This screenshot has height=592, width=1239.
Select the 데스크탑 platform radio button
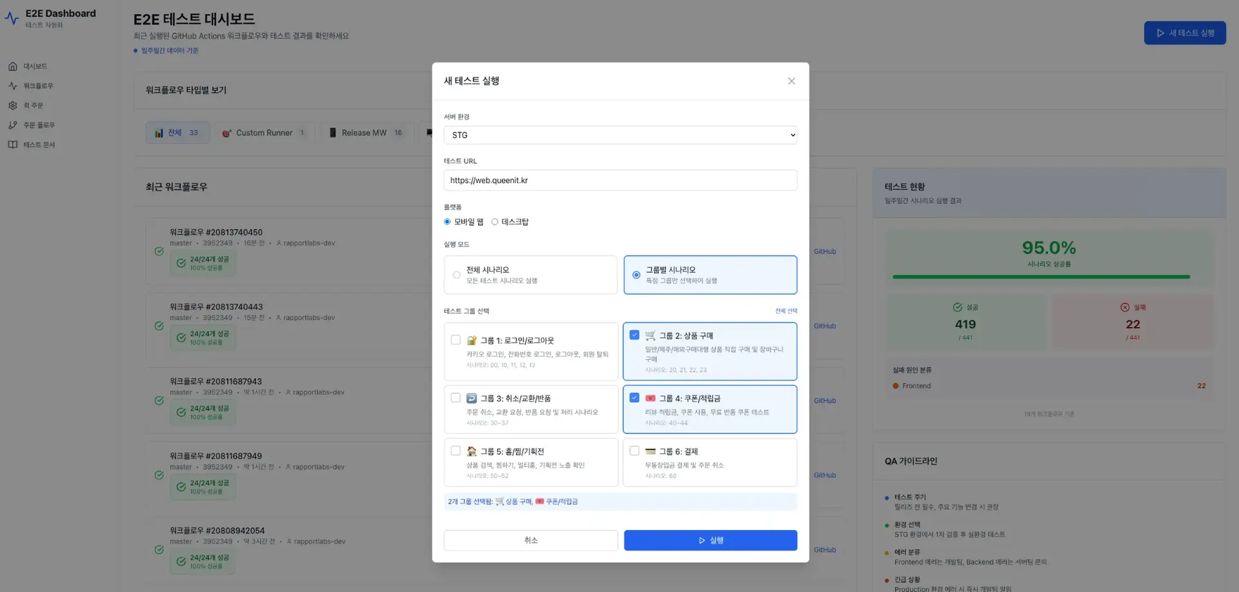pyautogui.click(x=495, y=222)
